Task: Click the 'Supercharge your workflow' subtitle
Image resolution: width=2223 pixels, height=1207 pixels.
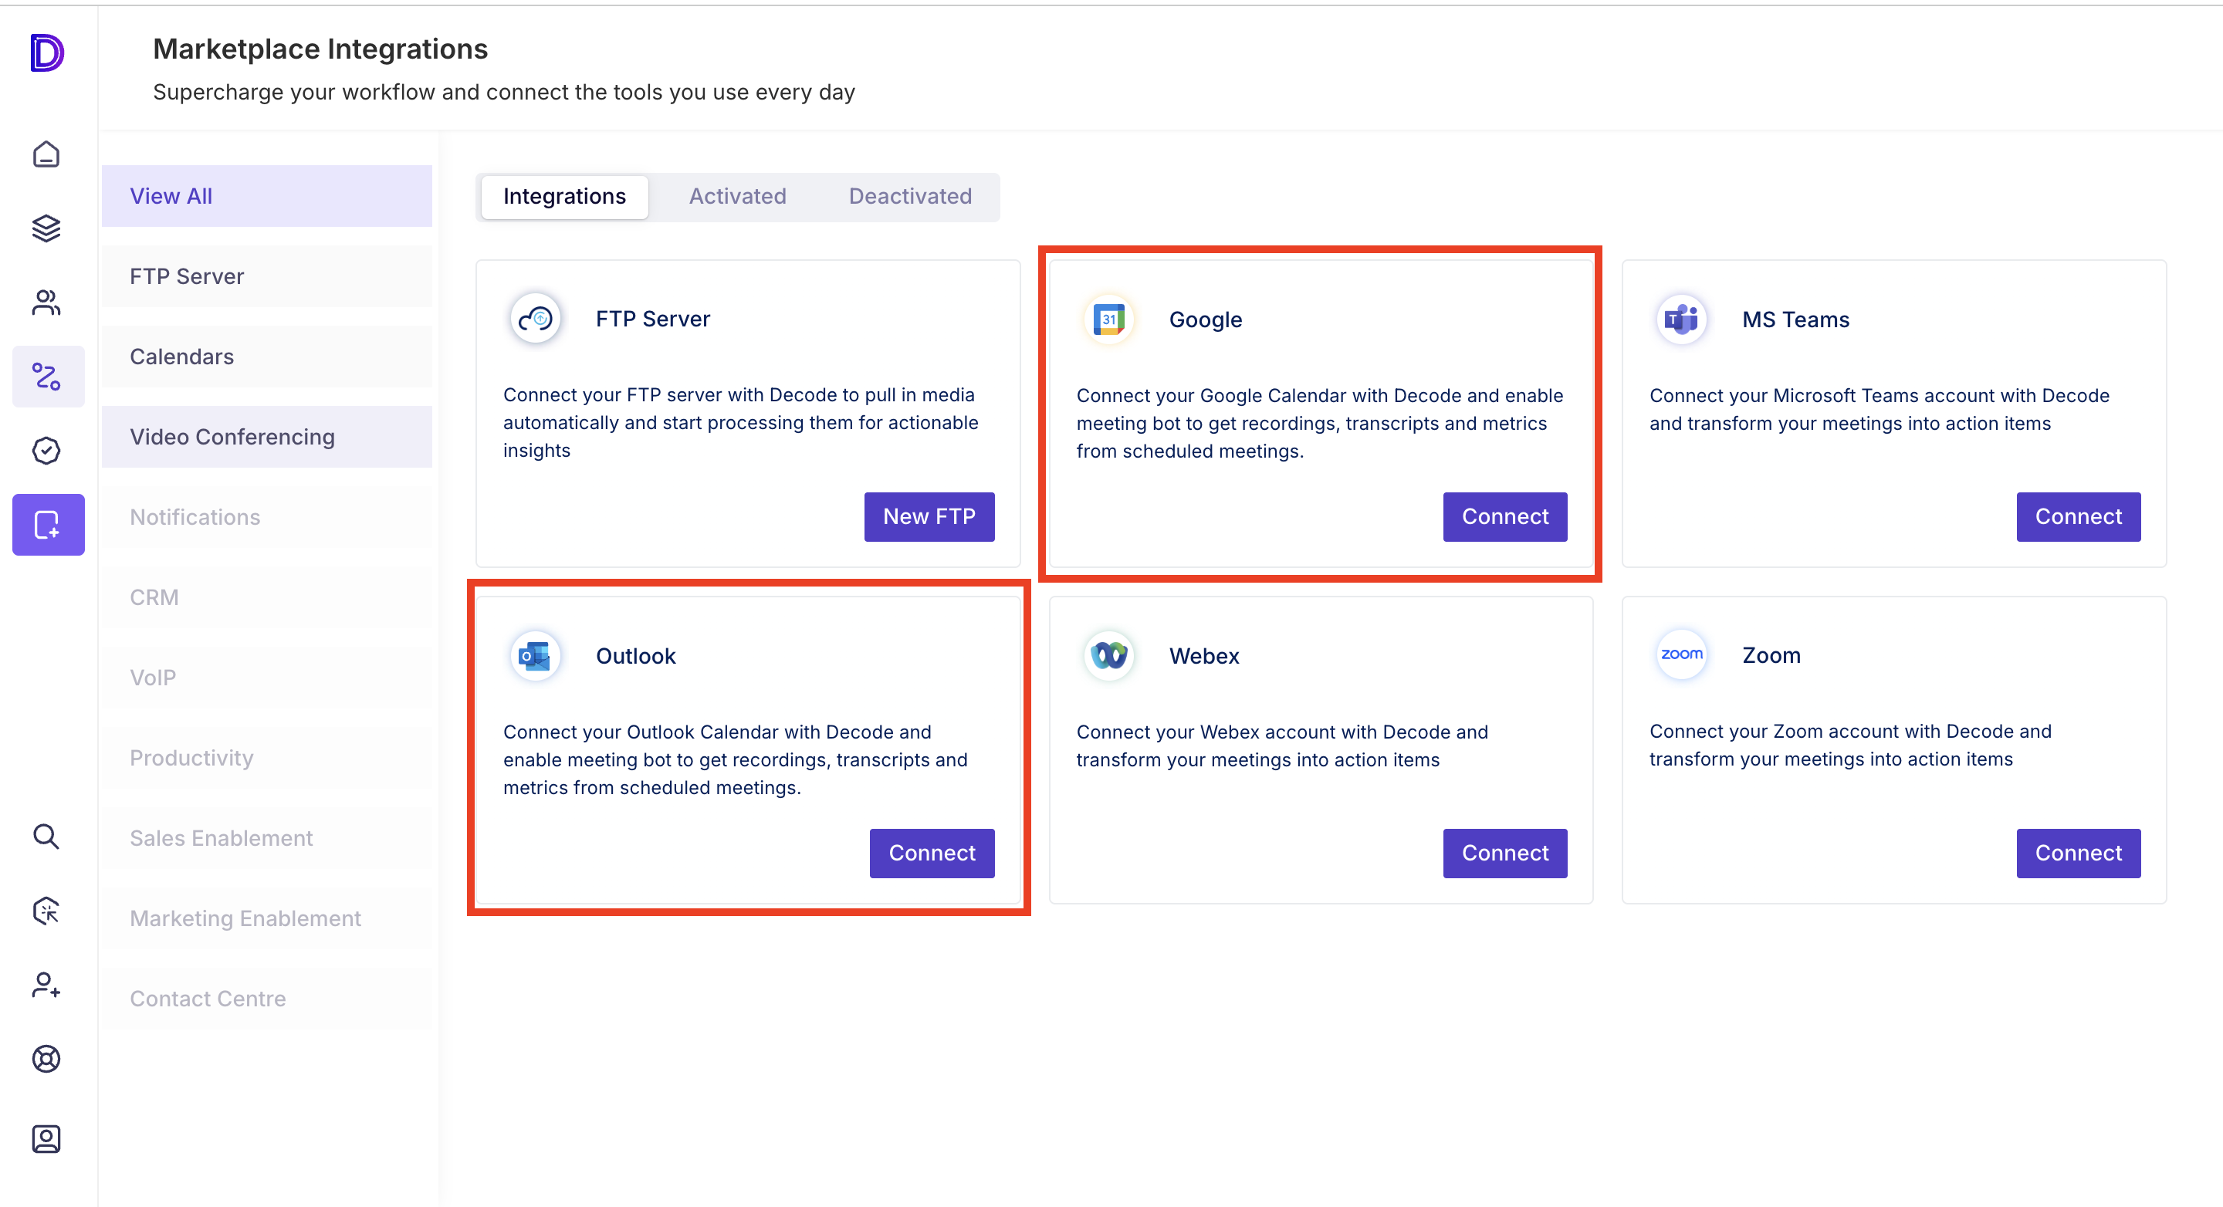Action: pos(504,93)
